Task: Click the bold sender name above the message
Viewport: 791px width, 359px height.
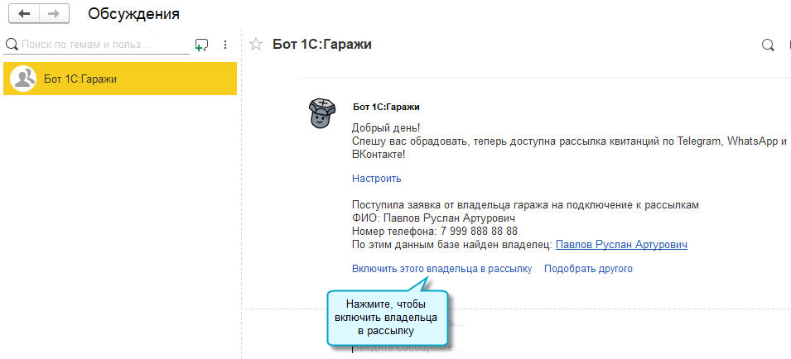Action: coord(386,107)
